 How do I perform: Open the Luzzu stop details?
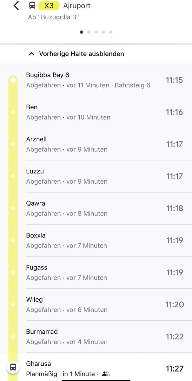click(95, 176)
